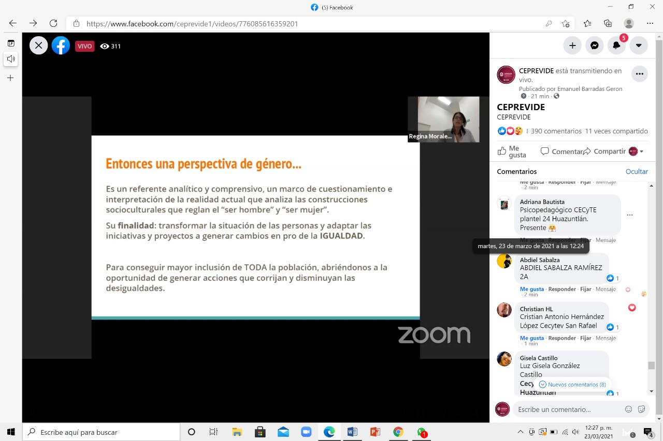Pin Abdiel Sabalza's comment with Fijar
Viewport: 663px width, 441px height.
coord(585,289)
